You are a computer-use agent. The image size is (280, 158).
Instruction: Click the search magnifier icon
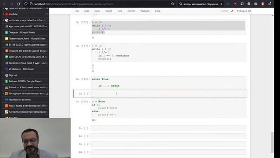pos(181,4)
